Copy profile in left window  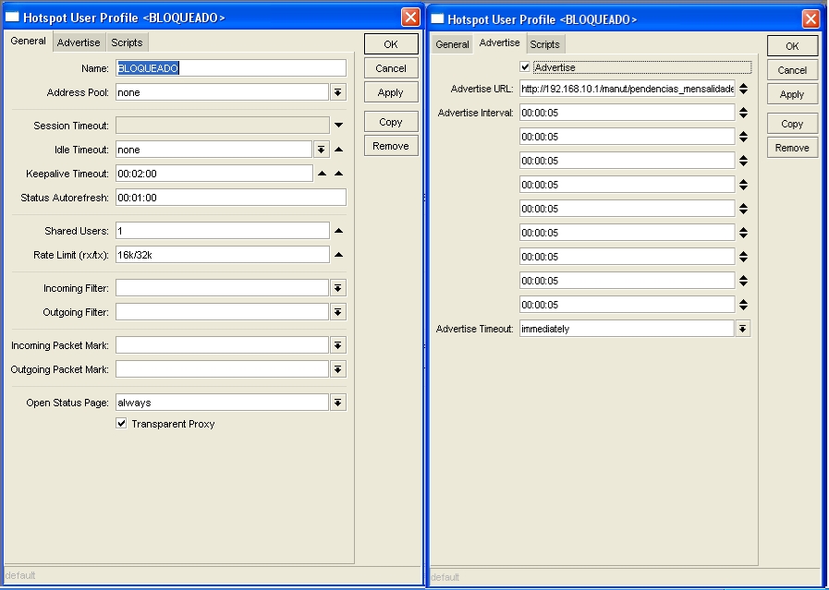click(x=391, y=122)
